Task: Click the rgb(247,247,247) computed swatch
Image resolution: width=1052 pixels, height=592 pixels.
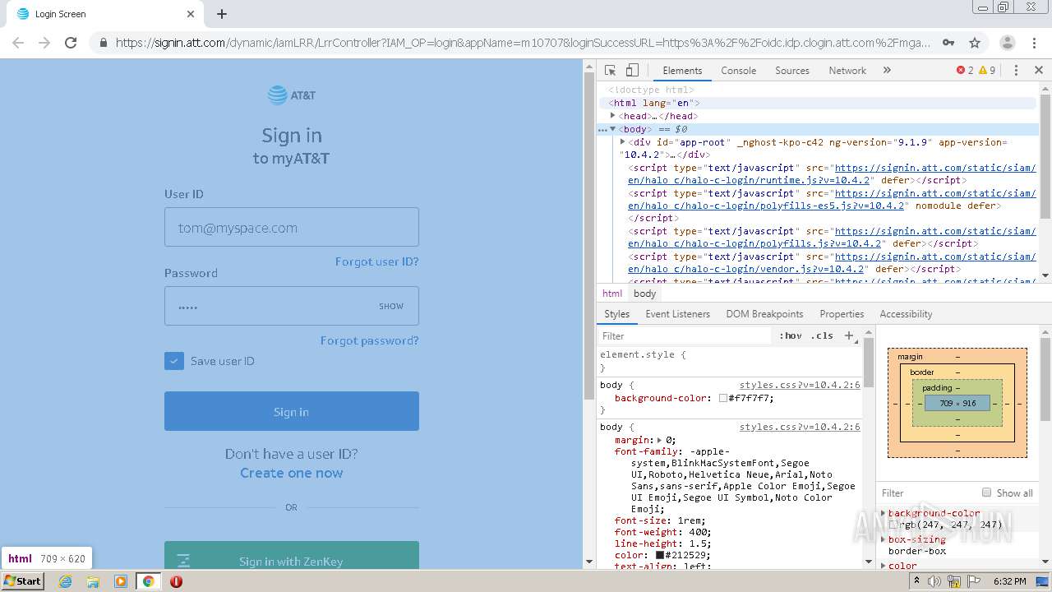Action: tap(893, 525)
